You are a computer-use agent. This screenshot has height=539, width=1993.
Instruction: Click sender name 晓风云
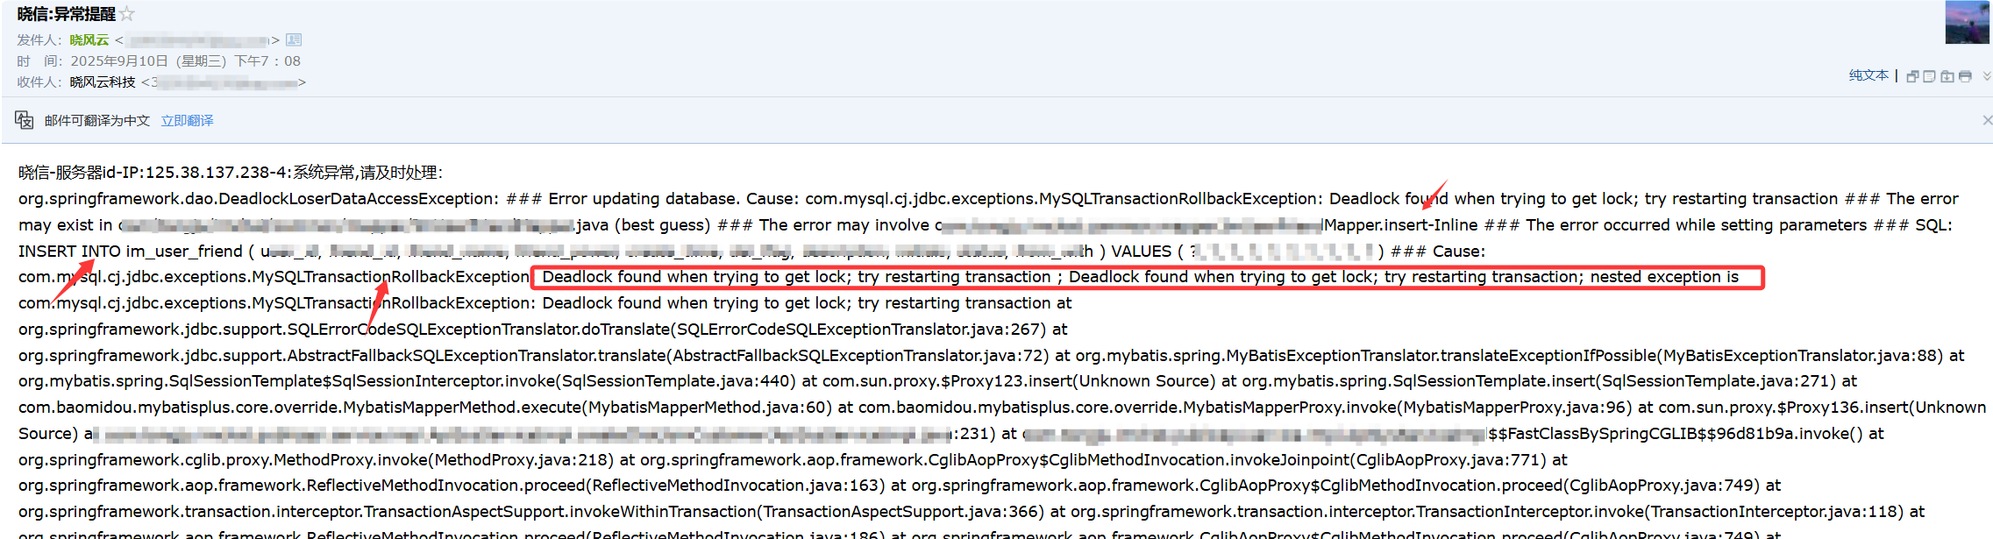pos(89,39)
